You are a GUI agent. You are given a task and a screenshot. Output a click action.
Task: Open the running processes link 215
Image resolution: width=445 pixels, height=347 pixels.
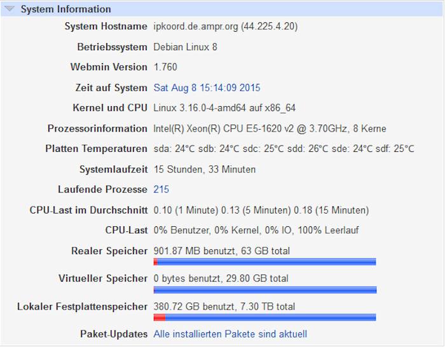pos(161,189)
